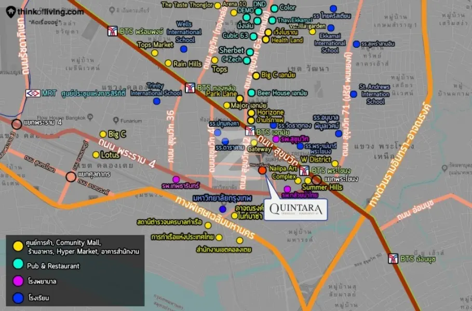Viewport: 472px width, 311px height.
Task: Click yellow dot beside สถานีตำรวจนครบาลท่าเรือ
Action: click(208, 225)
